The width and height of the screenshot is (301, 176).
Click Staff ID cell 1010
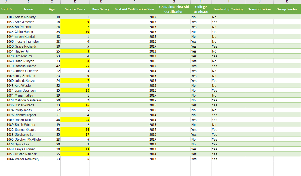[x=7, y=66]
